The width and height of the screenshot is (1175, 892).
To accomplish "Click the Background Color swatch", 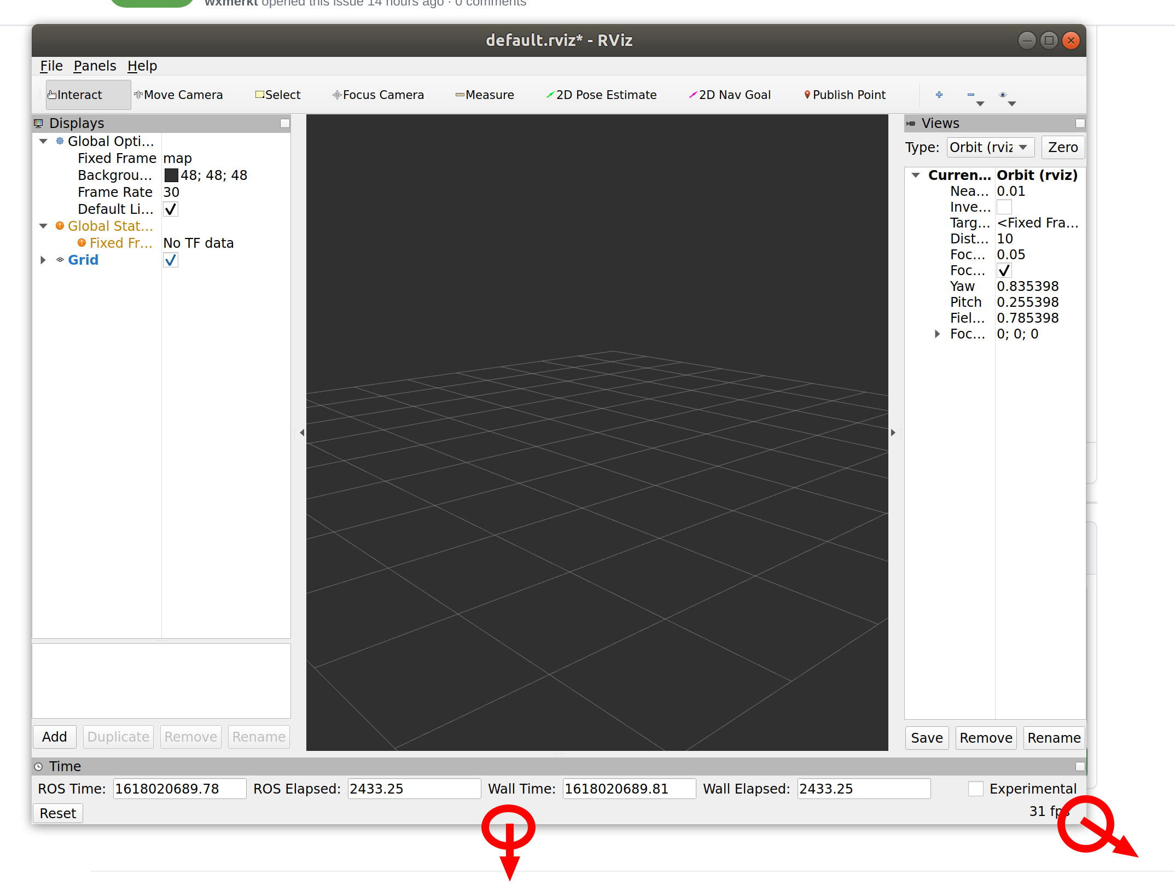I will point(171,175).
